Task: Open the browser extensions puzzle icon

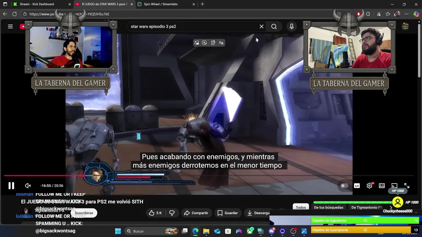Action: point(368,14)
